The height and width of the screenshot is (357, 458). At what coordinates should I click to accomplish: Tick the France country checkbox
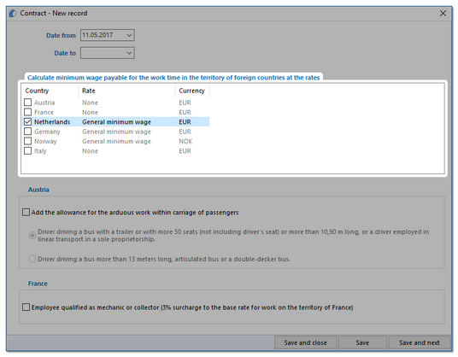pos(27,112)
